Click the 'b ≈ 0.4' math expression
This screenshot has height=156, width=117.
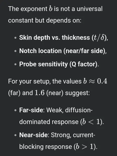tap(95, 81)
